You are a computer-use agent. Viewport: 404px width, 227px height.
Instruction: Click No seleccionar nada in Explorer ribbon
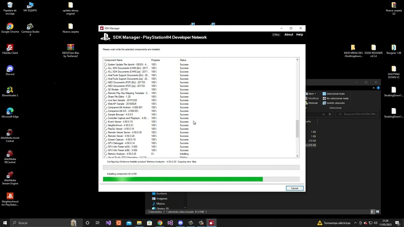pos(335,98)
